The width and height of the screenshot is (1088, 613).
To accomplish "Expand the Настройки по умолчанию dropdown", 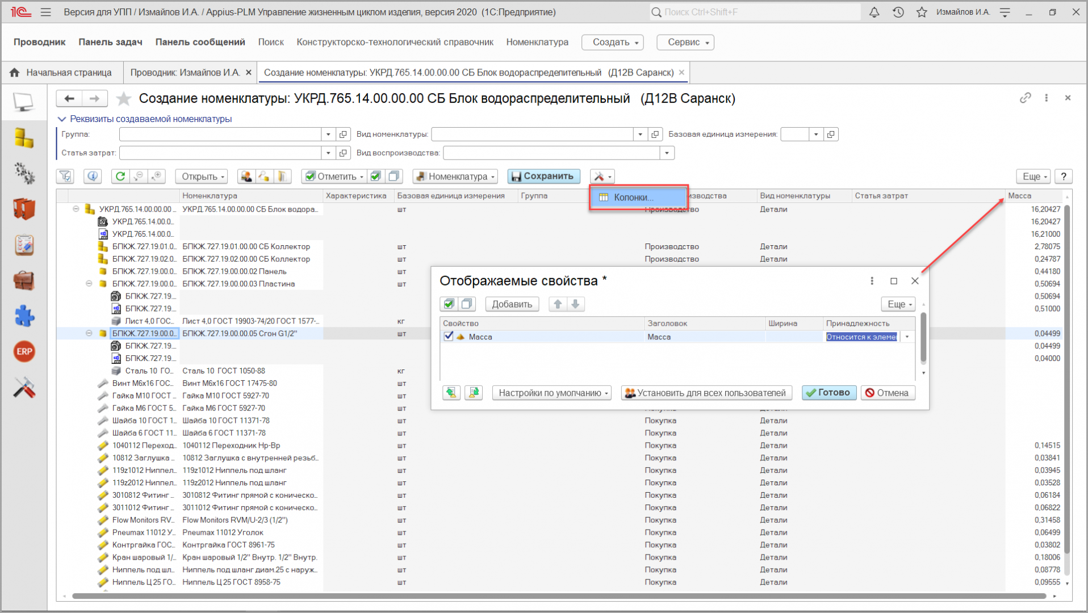I will click(x=551, y=393).
